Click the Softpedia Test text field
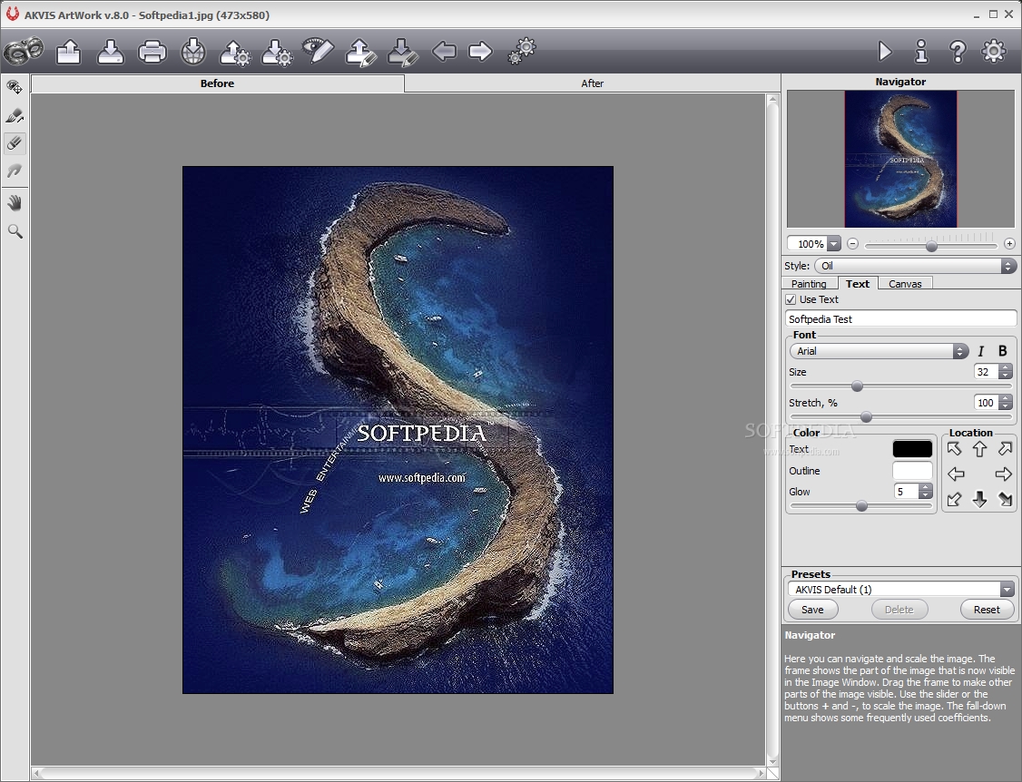This screenshot has height=782, width=1022. (x=900, y=318)
